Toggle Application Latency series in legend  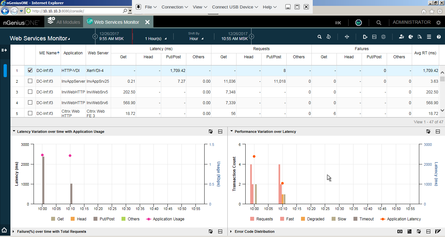[x=400, y=219]
